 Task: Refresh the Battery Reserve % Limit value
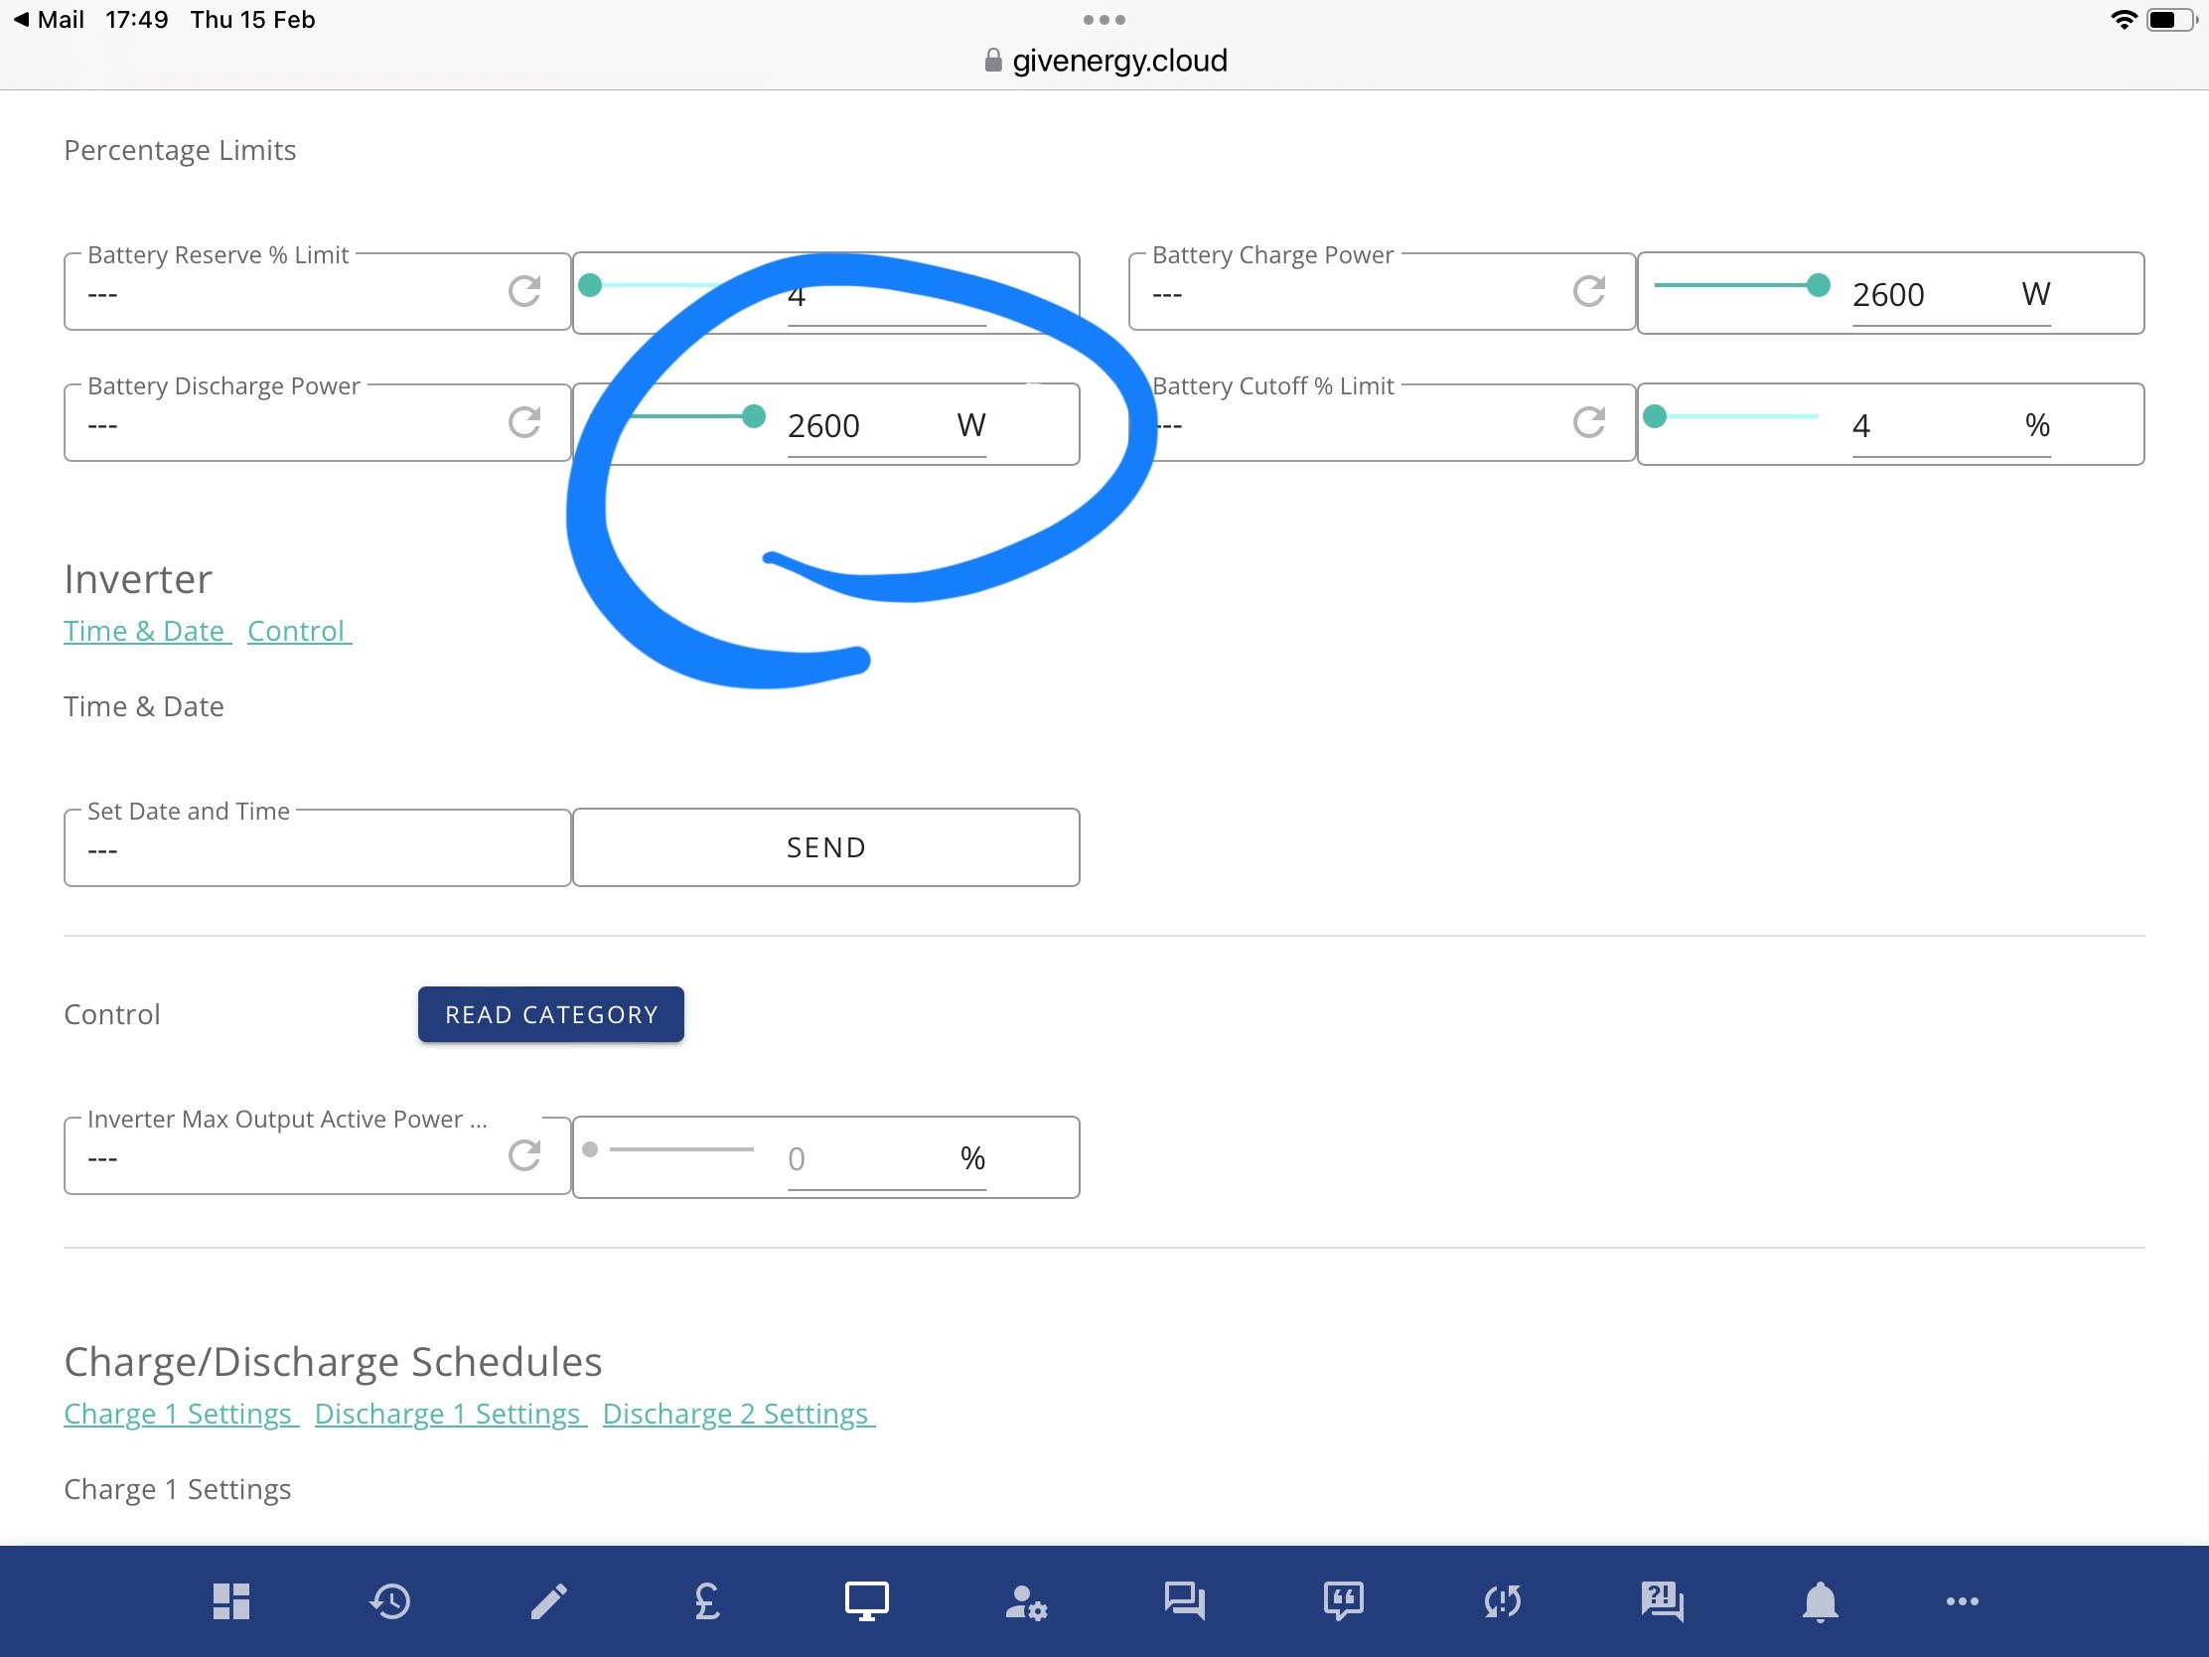(x=524, y=292)
